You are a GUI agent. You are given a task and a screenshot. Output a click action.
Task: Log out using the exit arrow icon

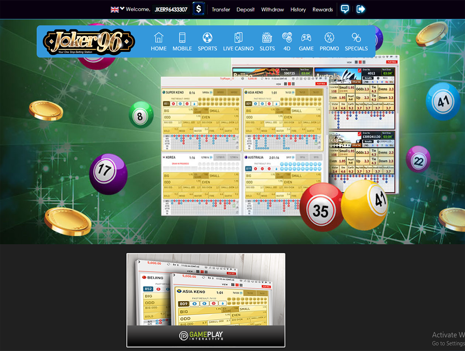tap(361, 9)
